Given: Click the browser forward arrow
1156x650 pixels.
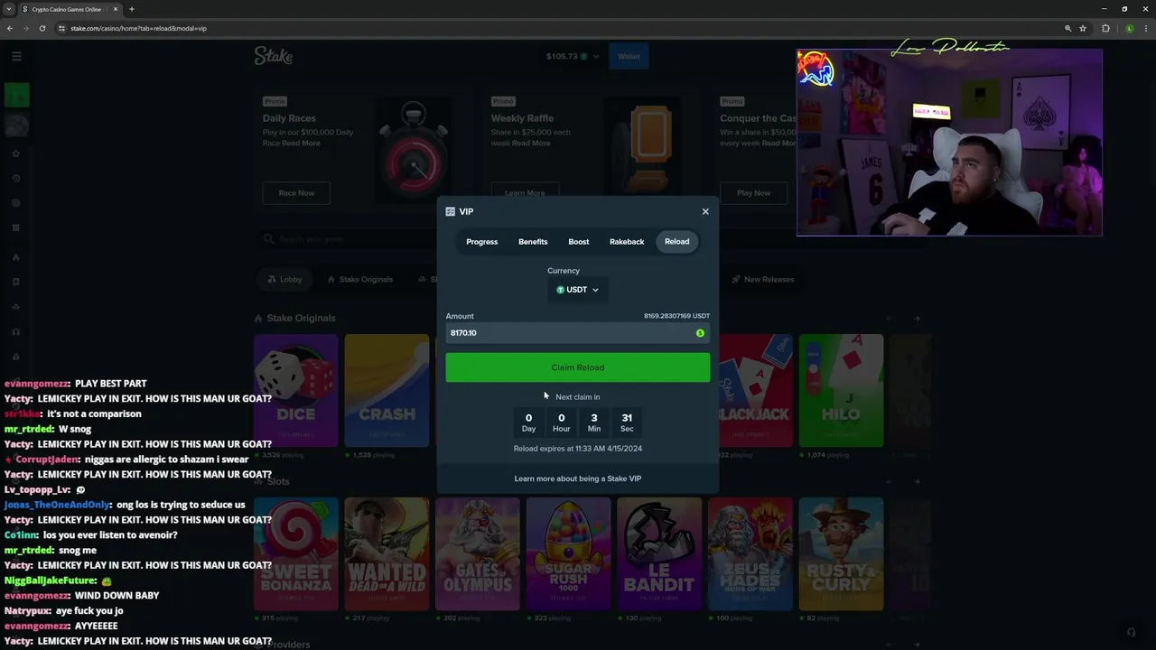Looking at the screenshot, I should point(26,28).
